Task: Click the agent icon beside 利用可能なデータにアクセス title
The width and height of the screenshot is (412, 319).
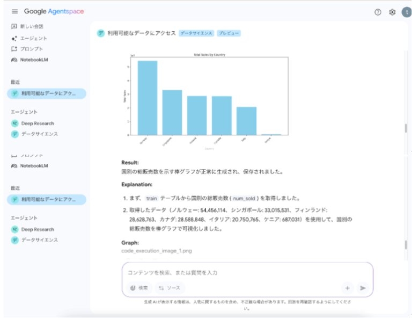Action: (x=101, y=33)
